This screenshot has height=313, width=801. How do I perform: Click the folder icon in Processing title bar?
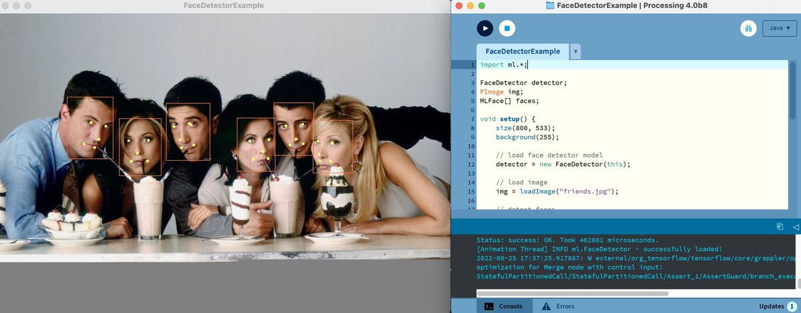(x=551, y=5)
